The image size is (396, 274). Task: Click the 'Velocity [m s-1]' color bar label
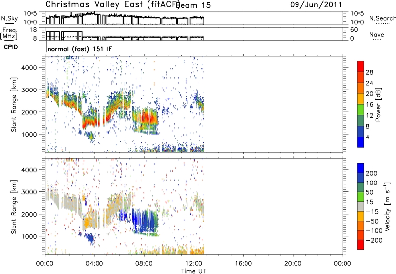(x=387, y=206)
